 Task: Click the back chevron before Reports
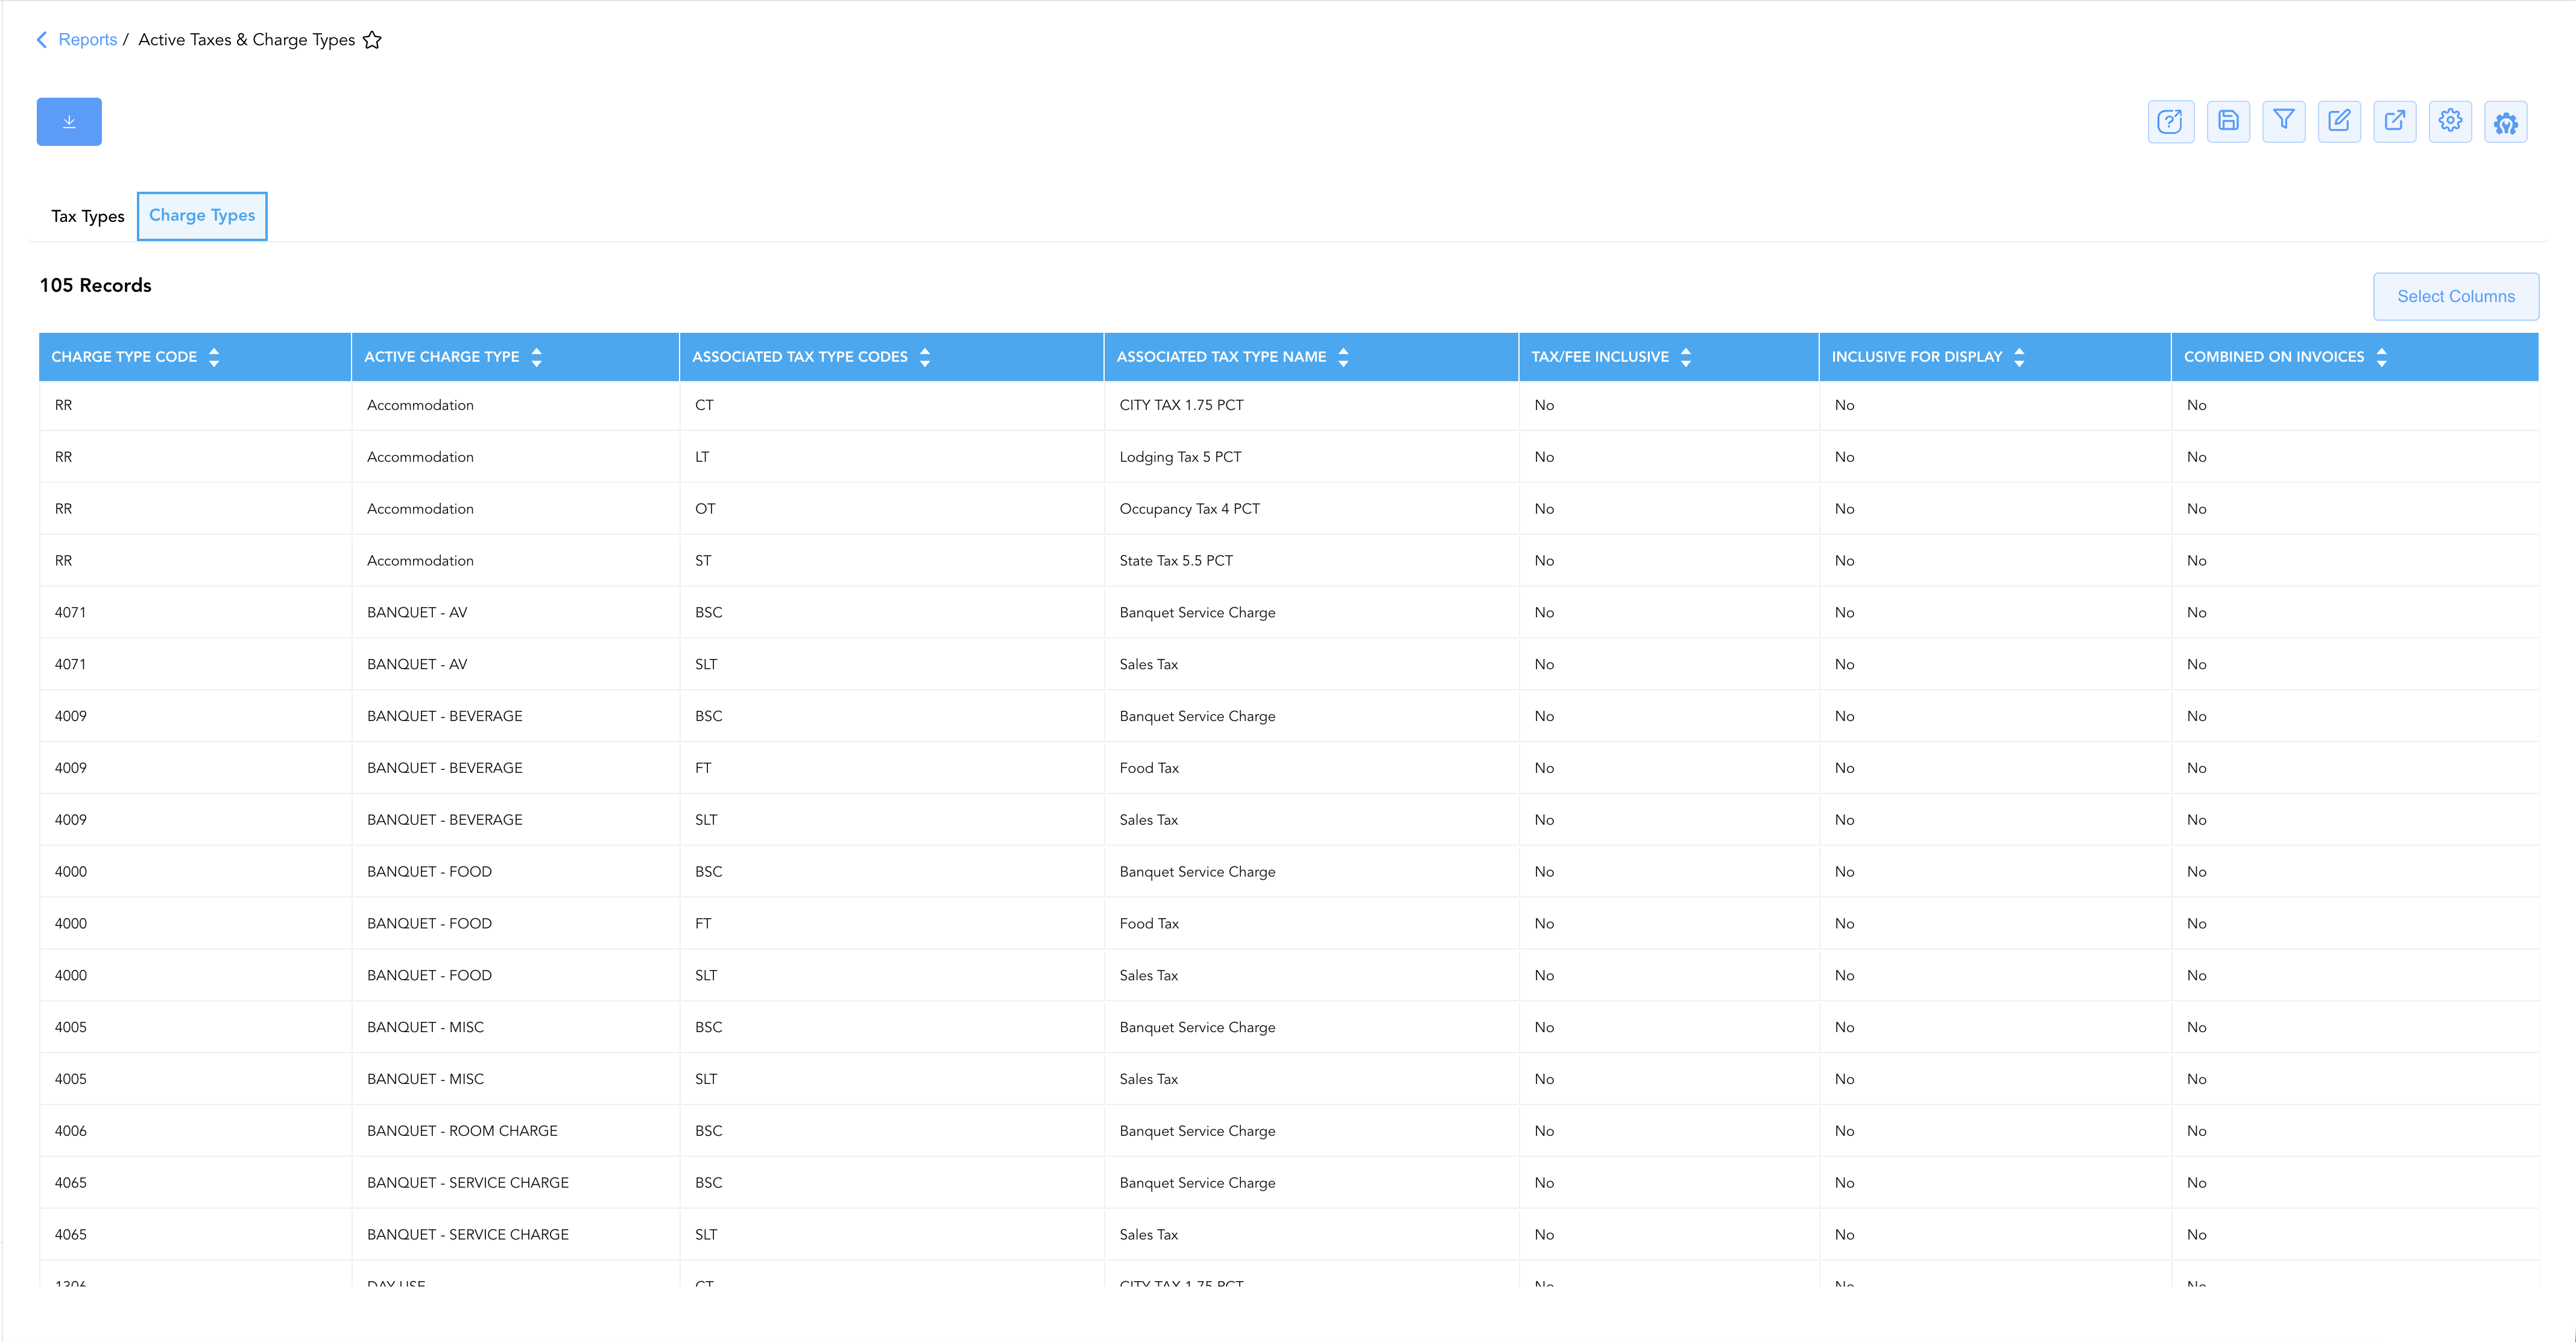pyautogui.click(x=42, y=40)
